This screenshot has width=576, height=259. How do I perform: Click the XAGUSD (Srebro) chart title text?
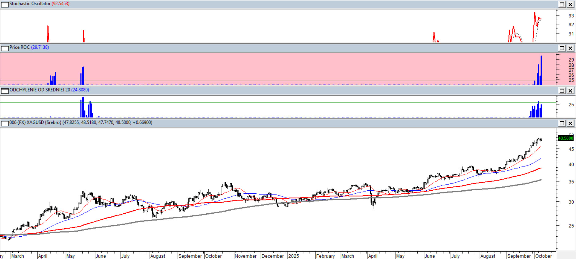(x=35, y=122)
